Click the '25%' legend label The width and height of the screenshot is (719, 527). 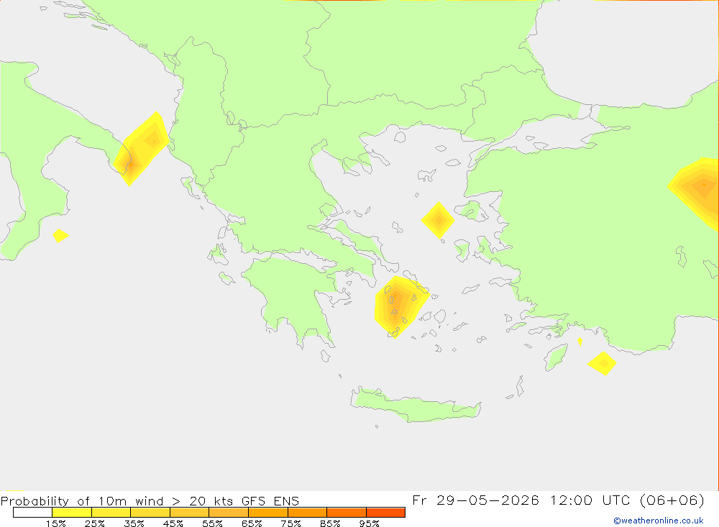point(94,523)
